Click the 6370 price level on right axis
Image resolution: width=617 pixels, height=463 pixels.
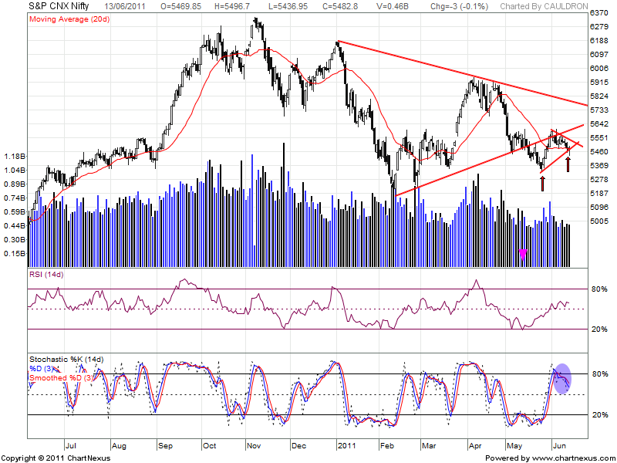click(599, 14)
